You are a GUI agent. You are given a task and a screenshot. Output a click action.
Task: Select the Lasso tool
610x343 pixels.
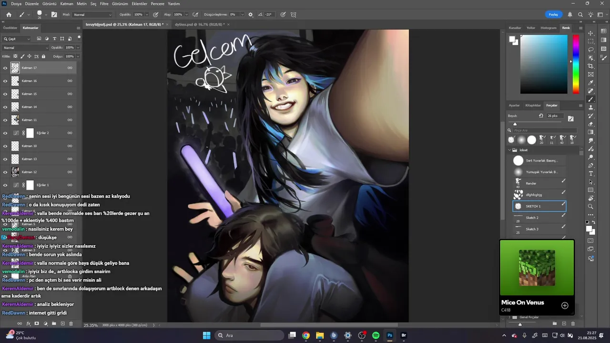click(x=591, y=50)
